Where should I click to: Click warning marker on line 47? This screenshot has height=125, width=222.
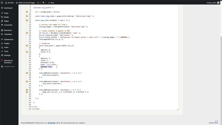click(x=27, y=92)
